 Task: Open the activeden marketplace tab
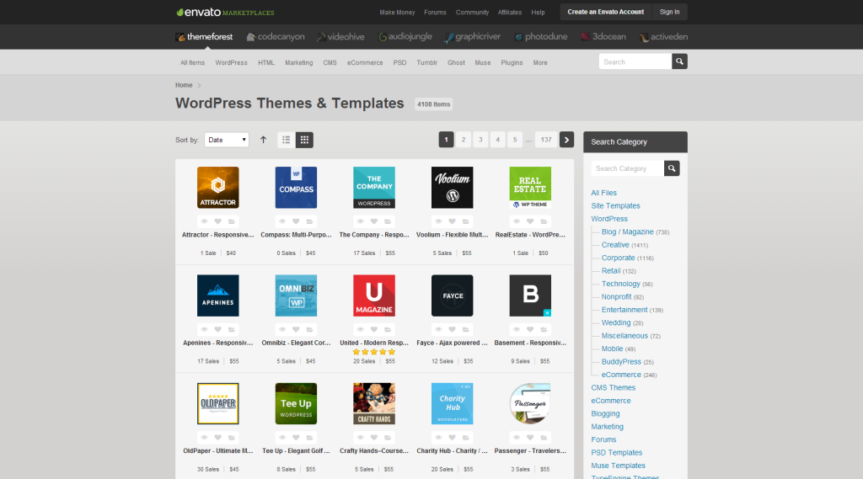[663, 37]
